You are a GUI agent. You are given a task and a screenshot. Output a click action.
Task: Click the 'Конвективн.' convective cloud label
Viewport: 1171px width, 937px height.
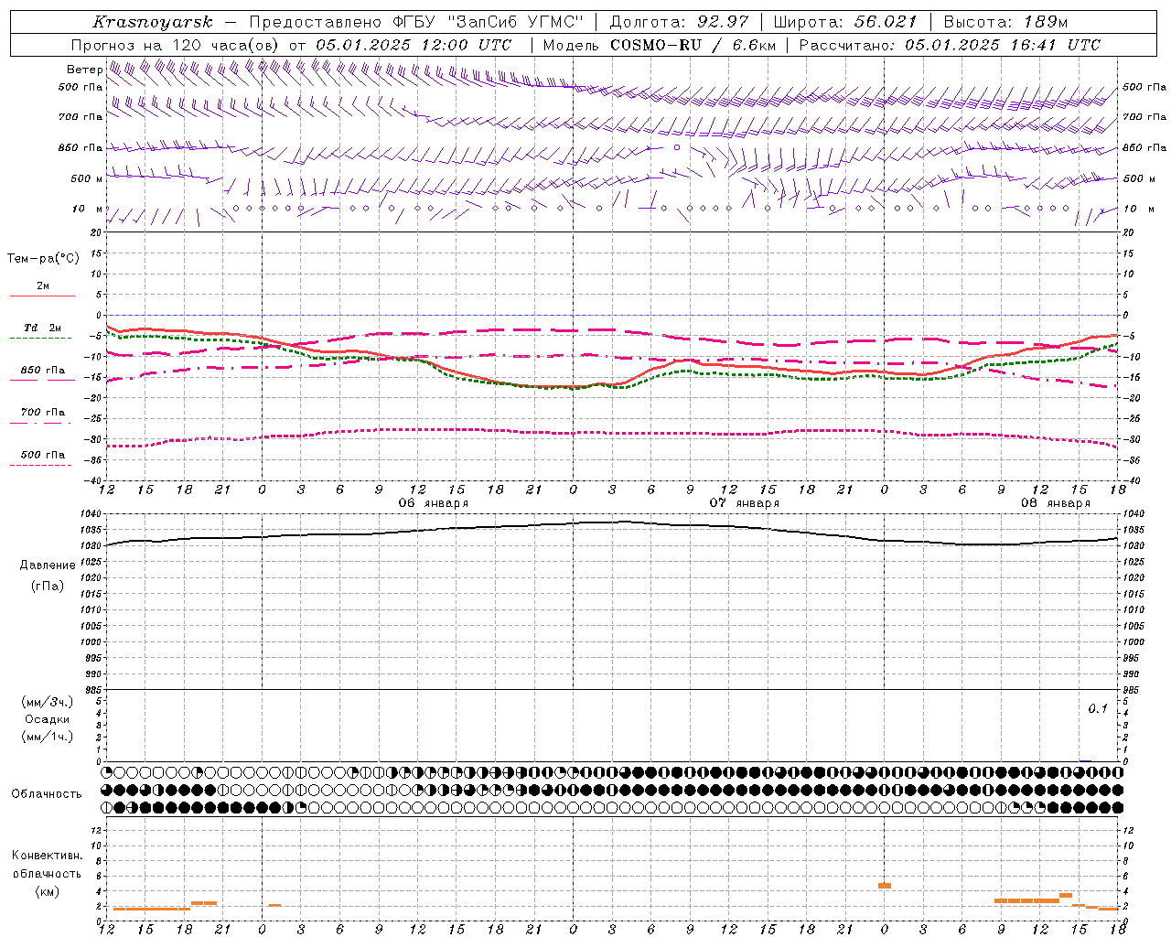47,856
